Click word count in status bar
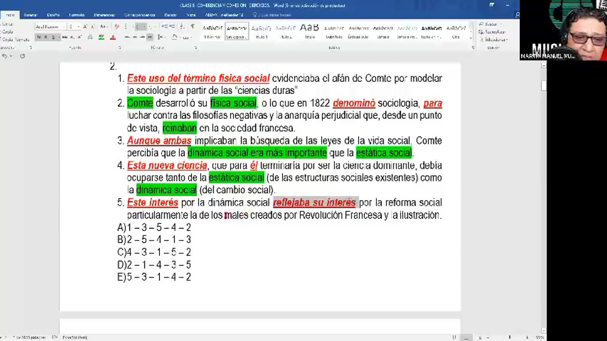Screen dimensions: 607x341 click(28, 337)
